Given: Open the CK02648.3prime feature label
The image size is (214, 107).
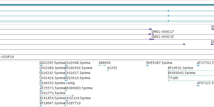Looking at the screenshot, I should 77,63.
